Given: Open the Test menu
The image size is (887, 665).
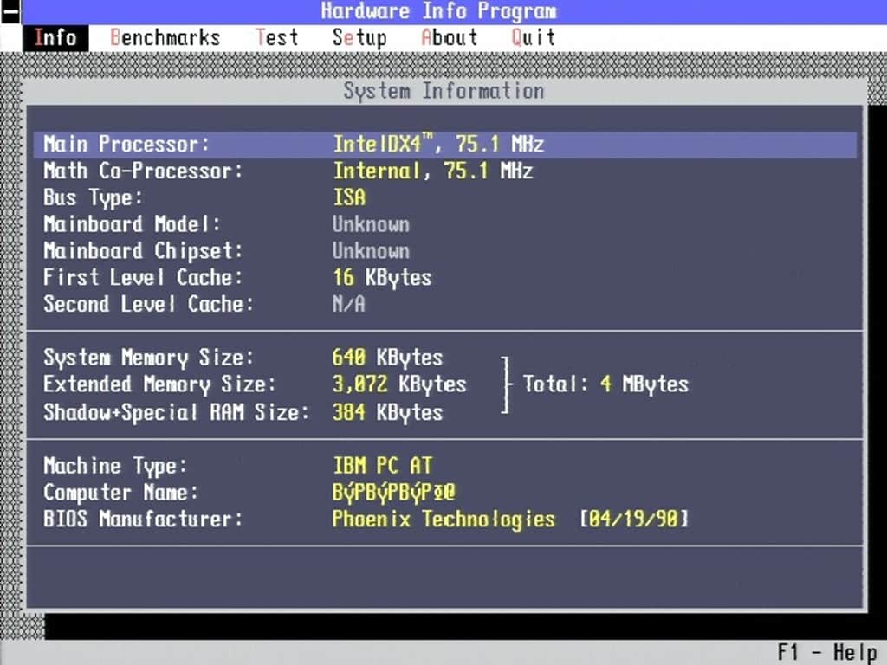Looking at the screenshot, I should click(276, 38).
